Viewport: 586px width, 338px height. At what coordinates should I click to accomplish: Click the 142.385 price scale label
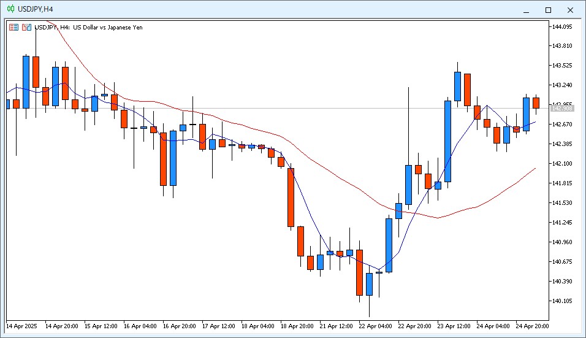[562, 144]
